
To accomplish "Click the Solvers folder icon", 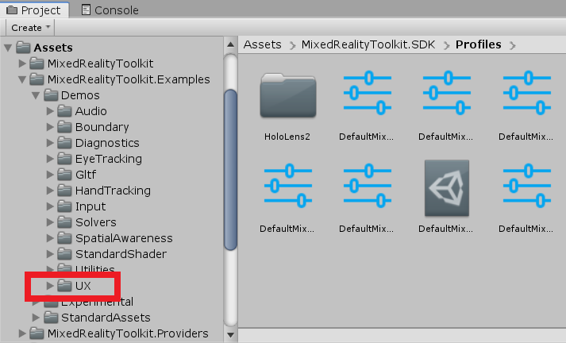I will coord(64,222).
